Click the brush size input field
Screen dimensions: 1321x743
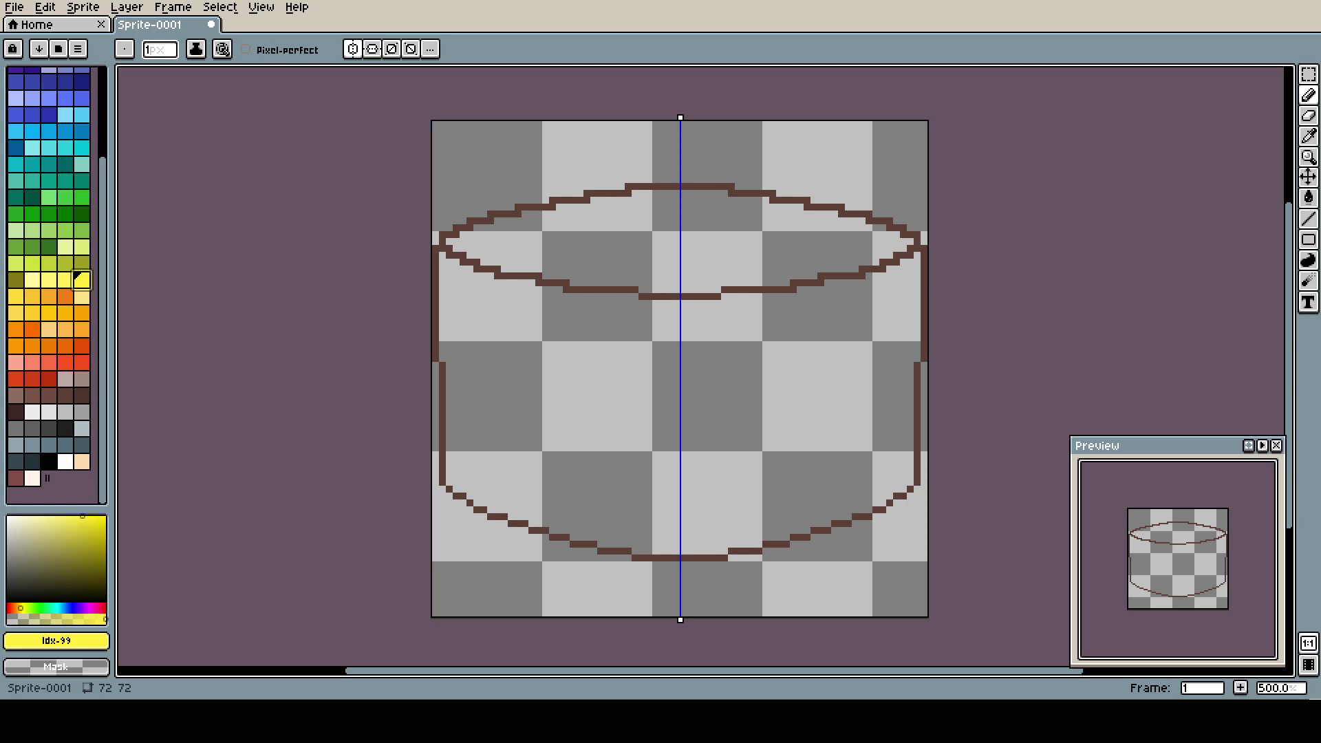click(160, 50)
